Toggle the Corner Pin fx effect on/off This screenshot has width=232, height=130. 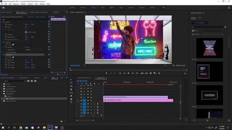(x=4, y=55)
